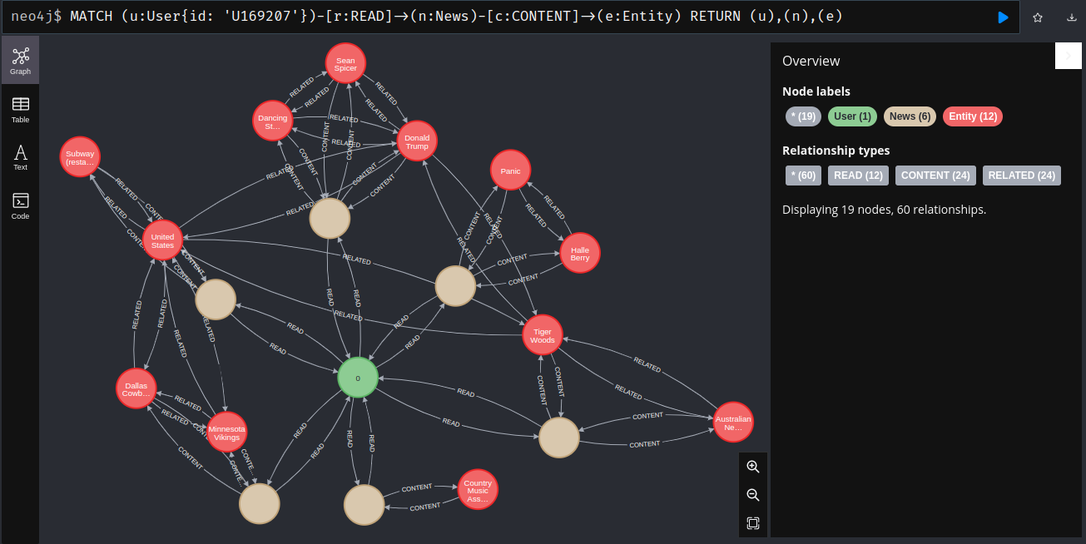Select the Donald Trump entity node
Viewport: 1086px width, 544px height.
[x=417, y=142]
